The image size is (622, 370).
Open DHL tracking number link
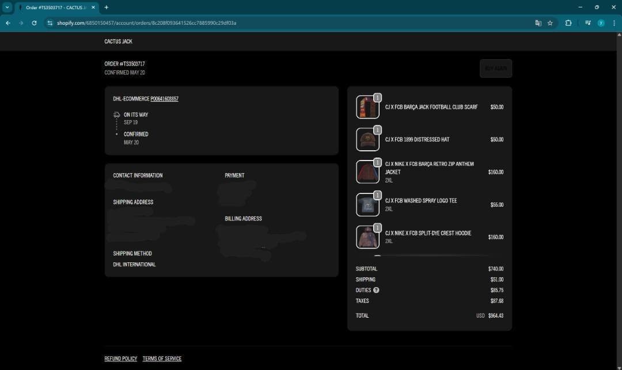pos(164,99)
